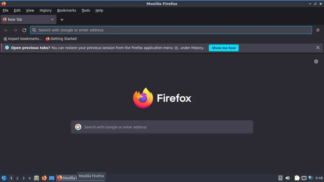Image resolution: width=324 pixels, height=182 pixels.
Task: Open the File menu
Action: [x=5, y=10]
